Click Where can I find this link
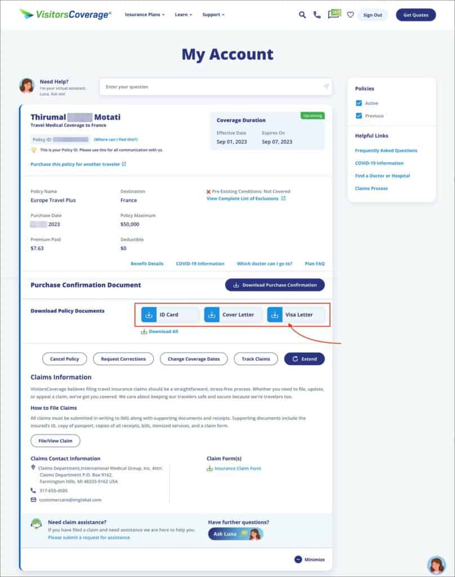This screenshot has height=577, width=455. pyautogui.click(x=115, y=140)
